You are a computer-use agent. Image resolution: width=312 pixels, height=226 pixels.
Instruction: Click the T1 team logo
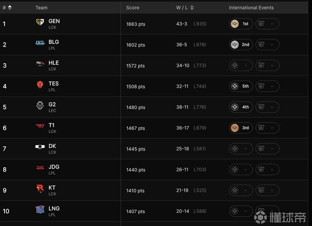coord(40,126)
